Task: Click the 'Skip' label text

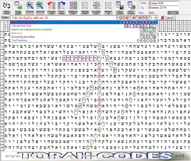Action: pyautogui.click(x=141, y=13)
